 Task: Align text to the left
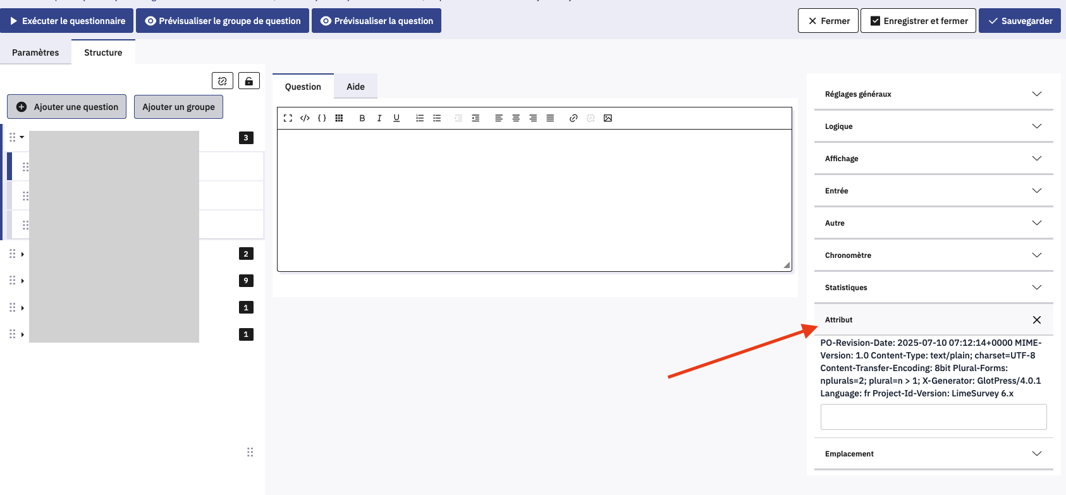(499, 118)
